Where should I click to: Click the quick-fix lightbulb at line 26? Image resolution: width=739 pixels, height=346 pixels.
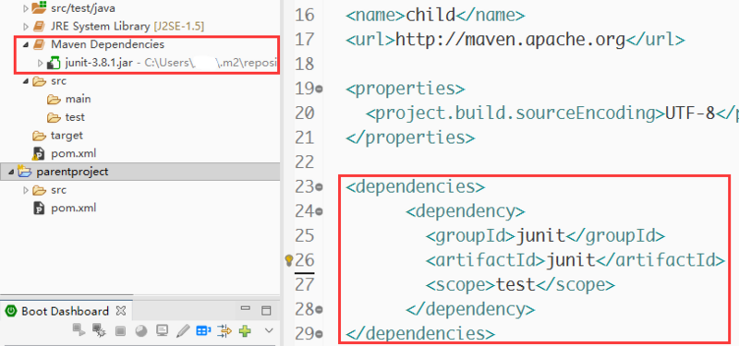click(289, 260)
